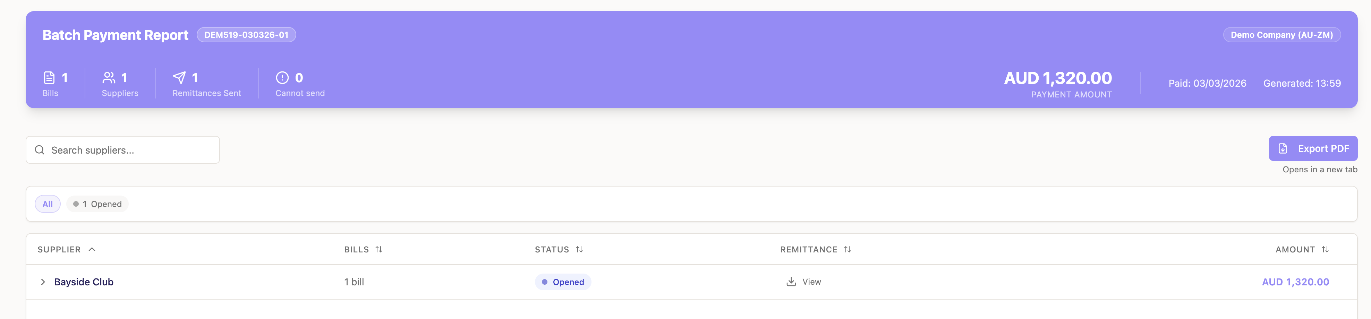
Task: Click the search magnifier icon
Action: [x=40, y=150]
